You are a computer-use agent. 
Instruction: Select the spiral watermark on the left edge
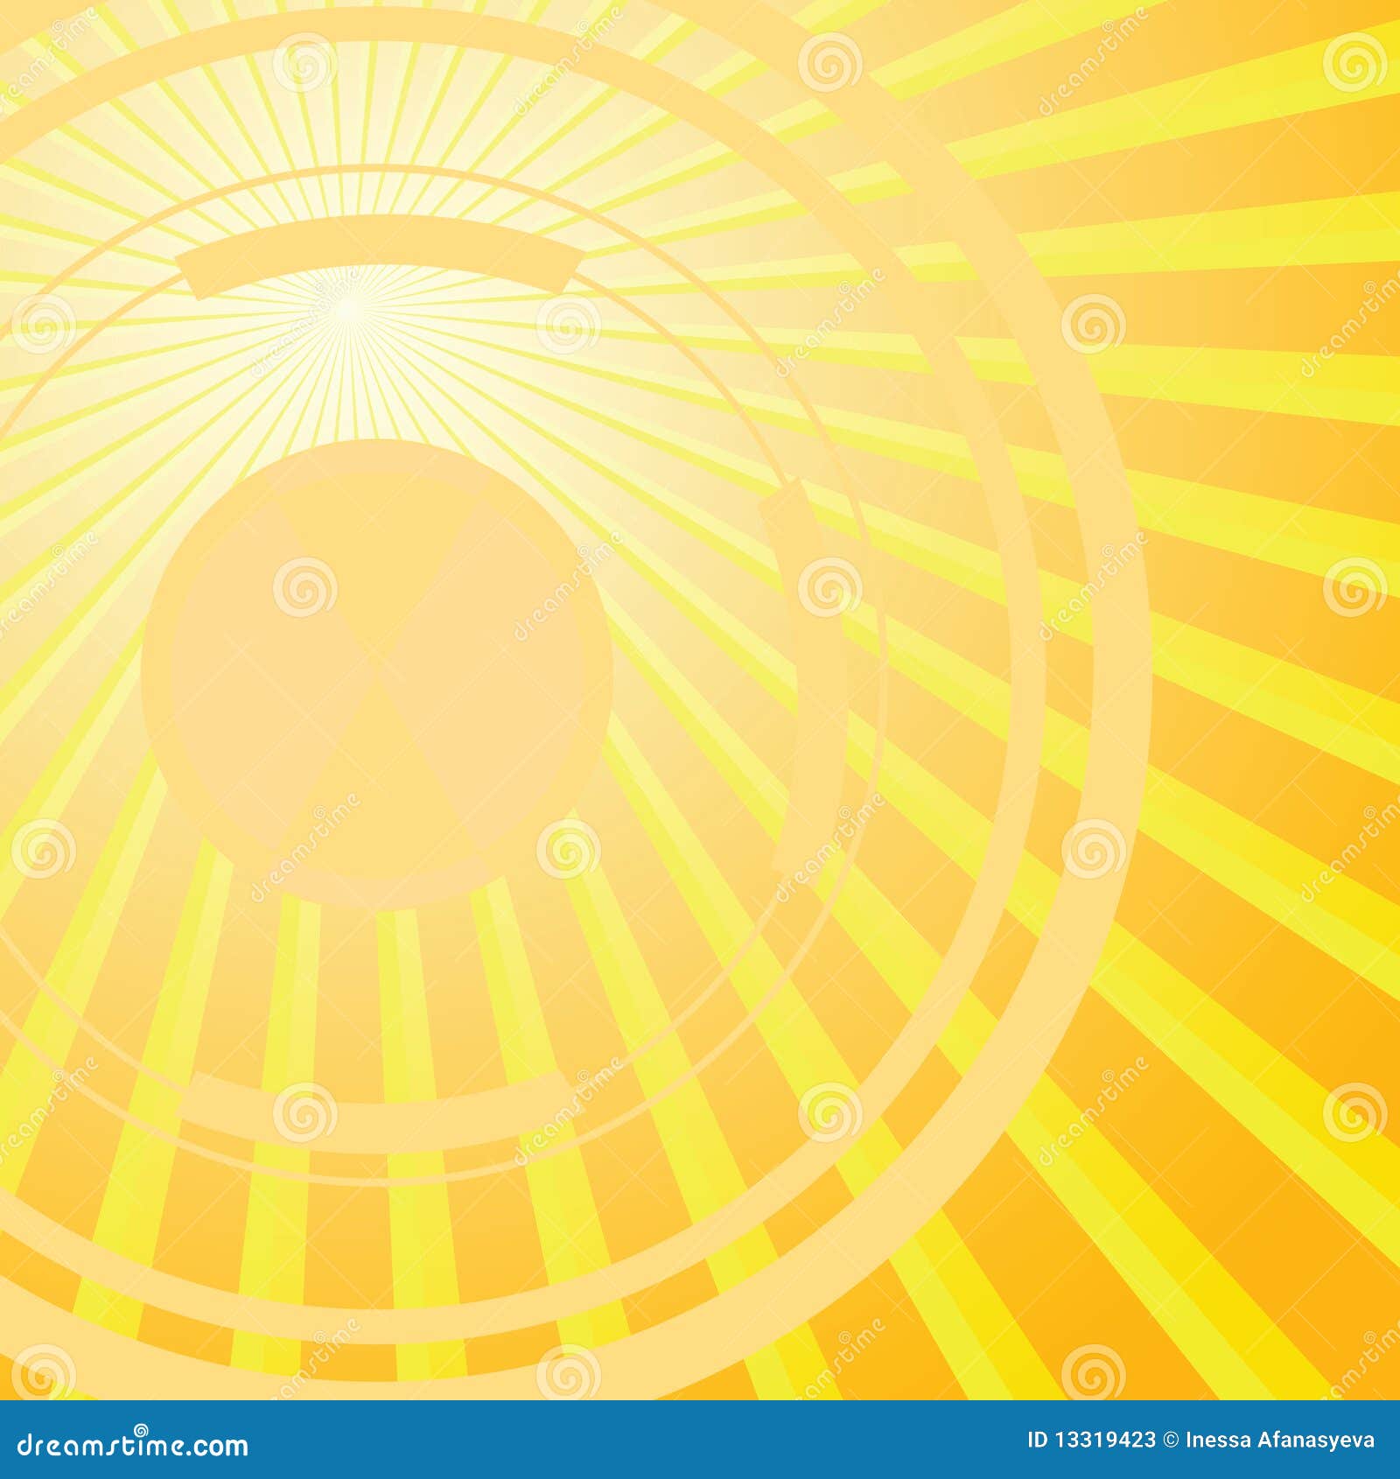point(39,847)
